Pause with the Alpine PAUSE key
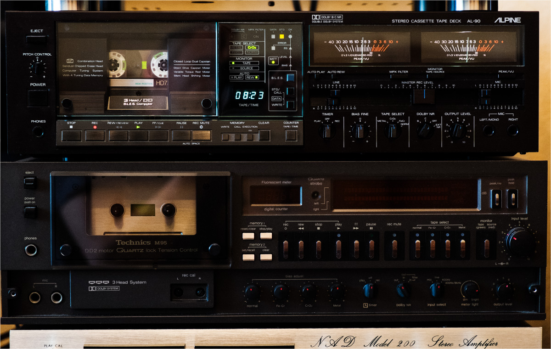Screen dimensions: 551x349 click(181, 135)
